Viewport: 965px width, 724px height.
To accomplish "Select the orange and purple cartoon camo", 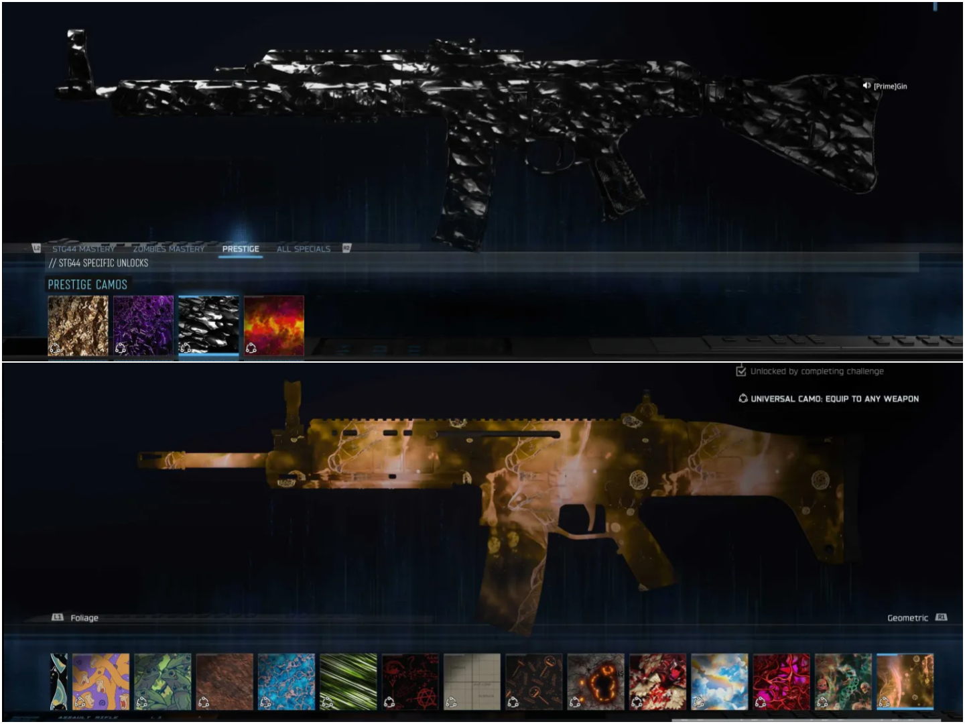I will (101, 682).
